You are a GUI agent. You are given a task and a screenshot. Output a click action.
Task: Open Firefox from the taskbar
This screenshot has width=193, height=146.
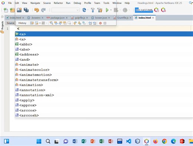156,141
